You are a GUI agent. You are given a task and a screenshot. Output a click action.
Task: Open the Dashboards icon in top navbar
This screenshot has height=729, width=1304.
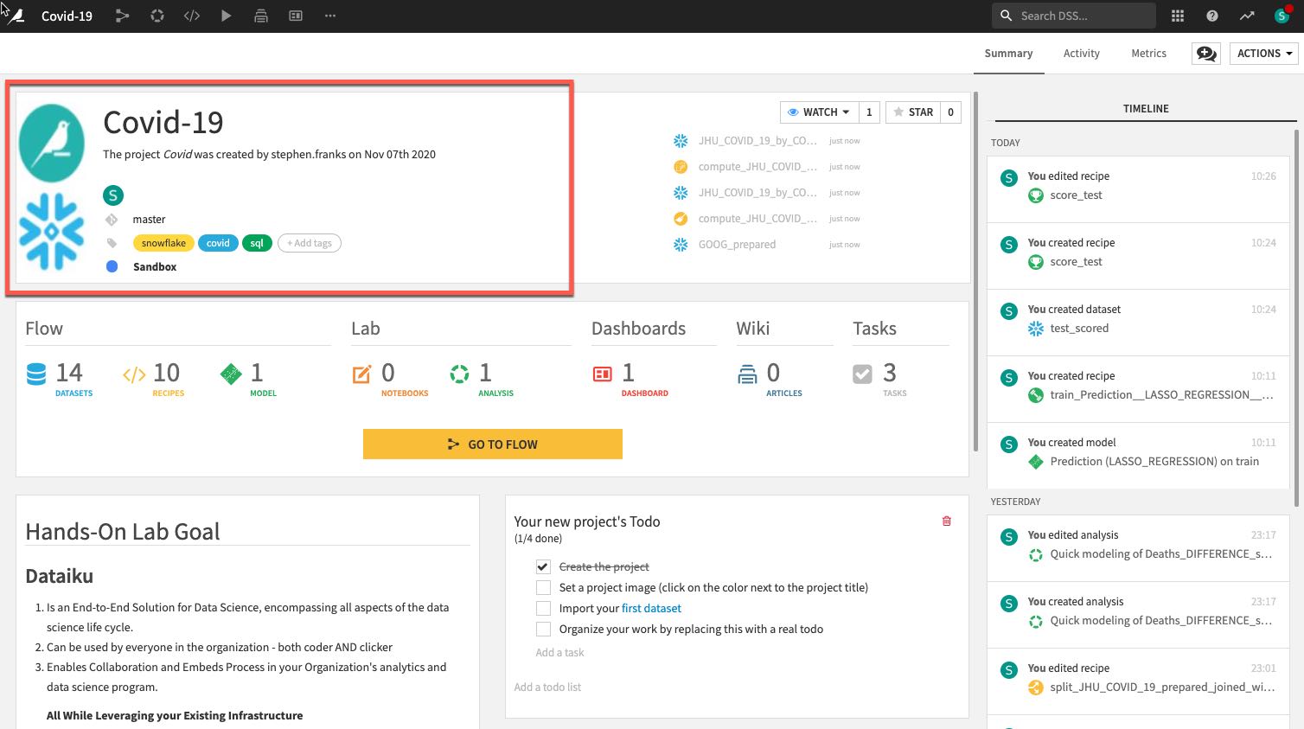point(296,16)
